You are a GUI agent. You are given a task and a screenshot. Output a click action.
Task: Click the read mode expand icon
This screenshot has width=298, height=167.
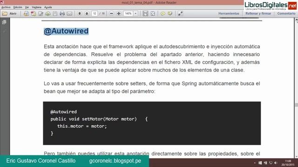[x=180, y=13]
